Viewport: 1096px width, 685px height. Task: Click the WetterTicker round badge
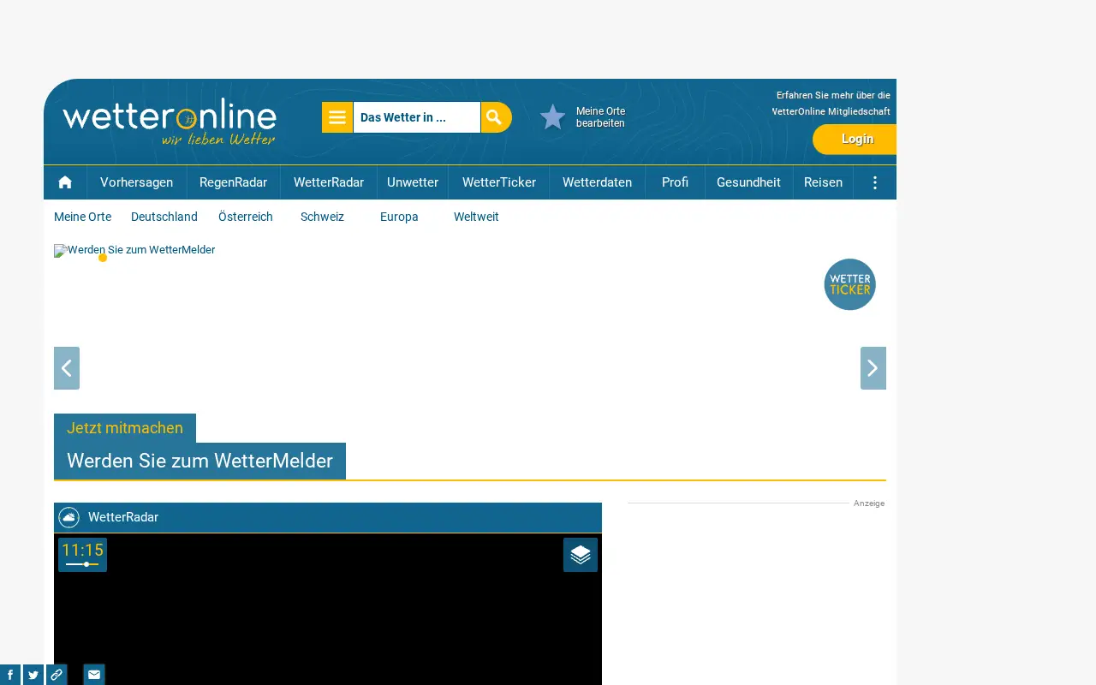pos(850,284)
